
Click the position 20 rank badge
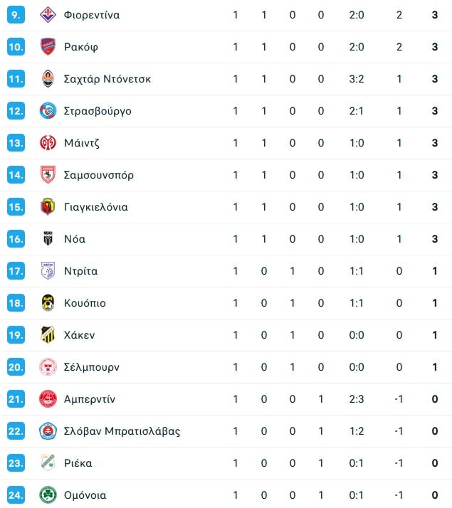tap(16, 367)
